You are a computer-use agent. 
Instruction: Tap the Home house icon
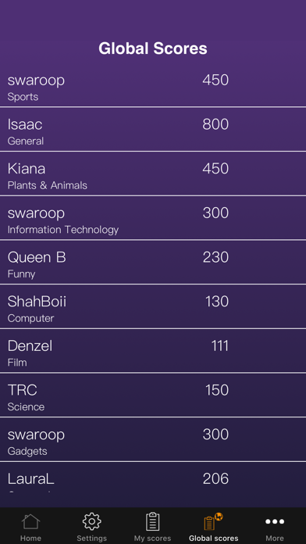pos(30,522)
